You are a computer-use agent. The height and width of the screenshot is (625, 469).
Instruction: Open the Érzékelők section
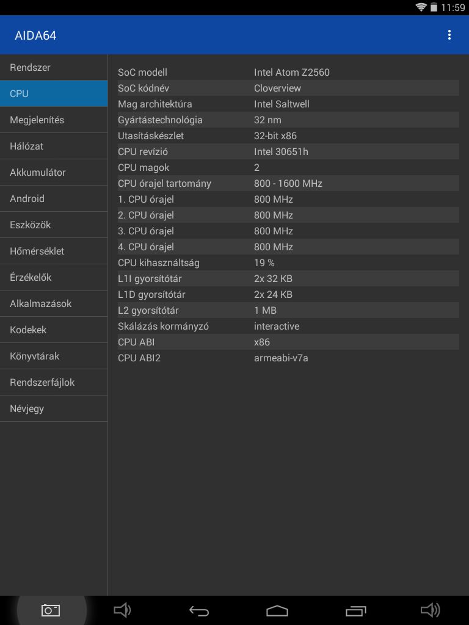click(54, 278)
